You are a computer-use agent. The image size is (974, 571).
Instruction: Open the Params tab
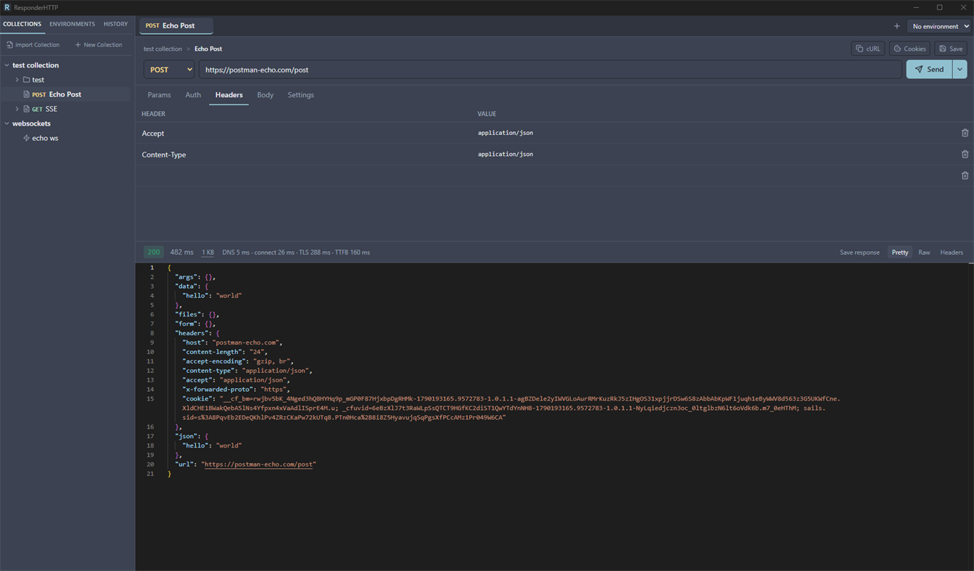click(x=159, y=95)
